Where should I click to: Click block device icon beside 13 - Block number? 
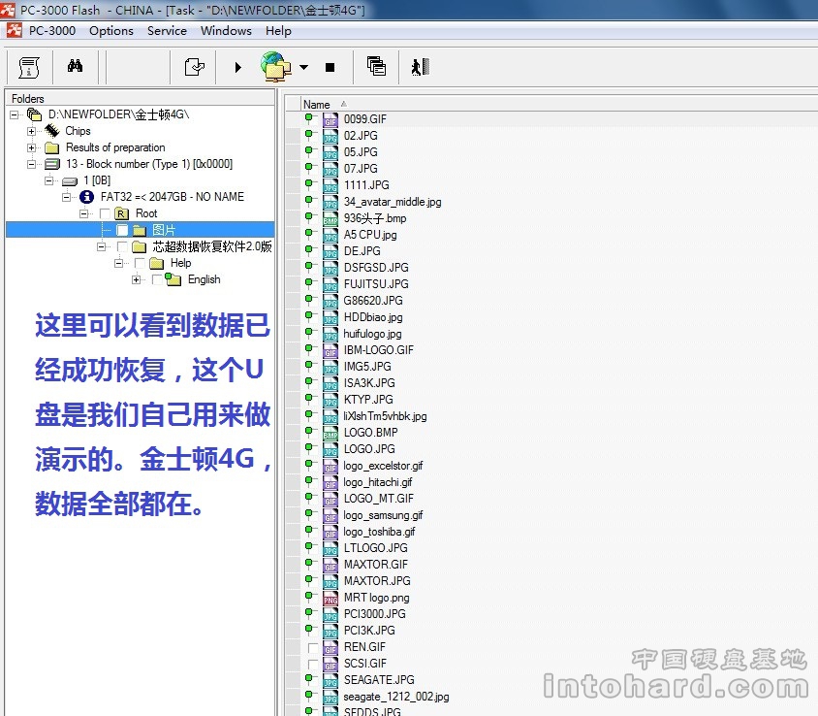tap(52, 164)
